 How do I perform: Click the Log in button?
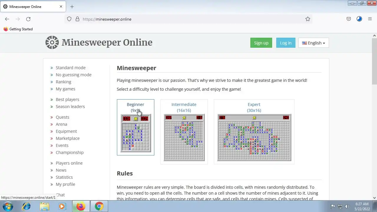(x=286, y=43)
